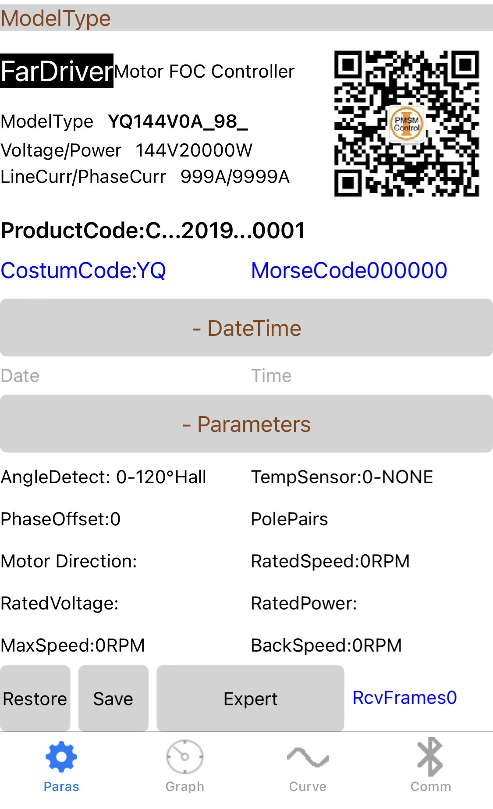Switch to the Graph gauge tab
Image resolution: width=493 pixels, height=809 pixels.
[184, 765]
